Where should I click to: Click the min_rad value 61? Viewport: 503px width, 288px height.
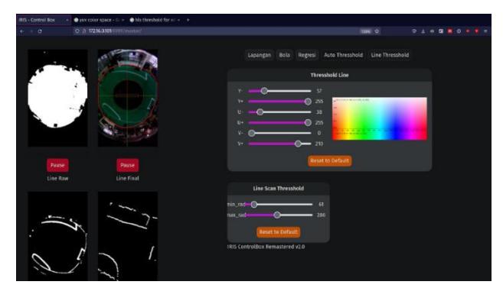tap(321, 204)
